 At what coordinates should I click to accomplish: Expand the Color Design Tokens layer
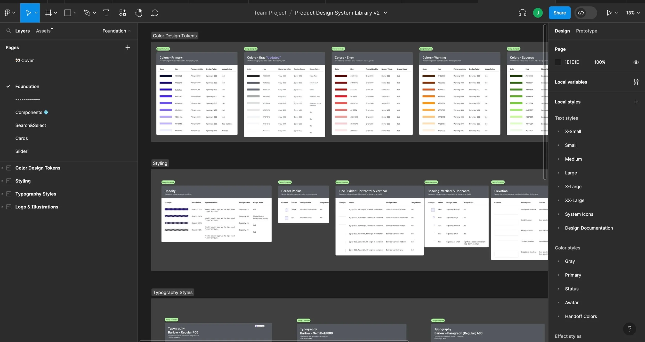(x=2, y=168)
